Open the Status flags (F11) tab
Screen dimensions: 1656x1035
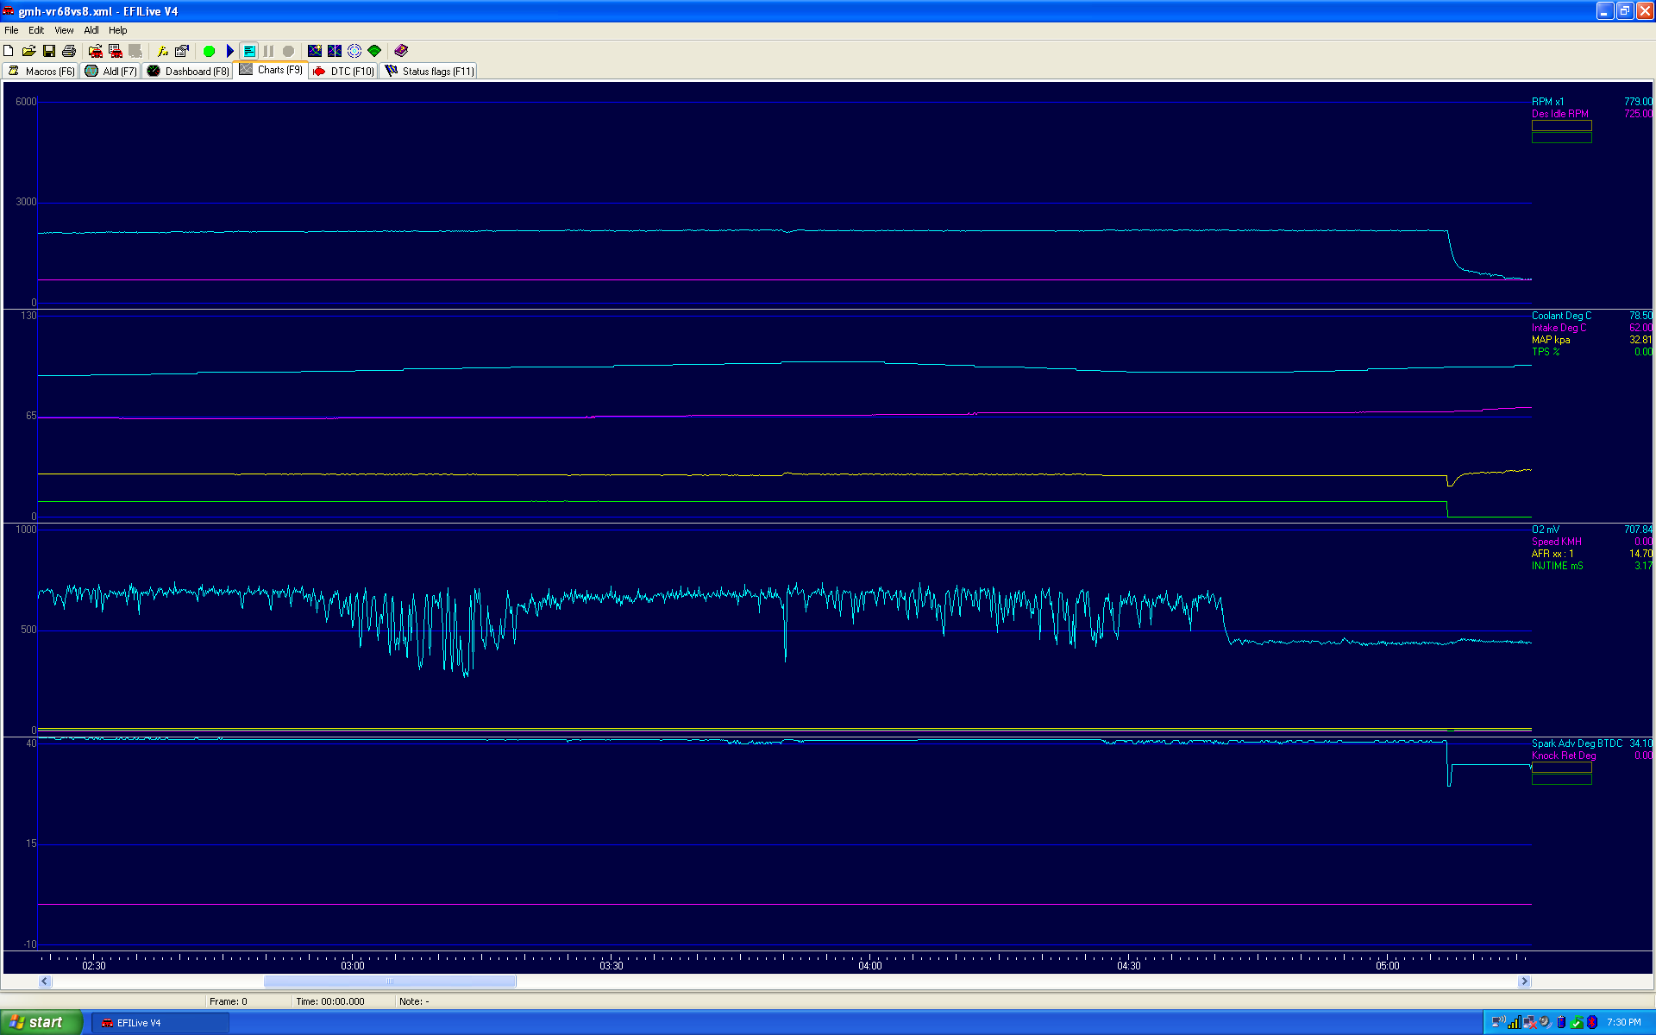(430, 71)
